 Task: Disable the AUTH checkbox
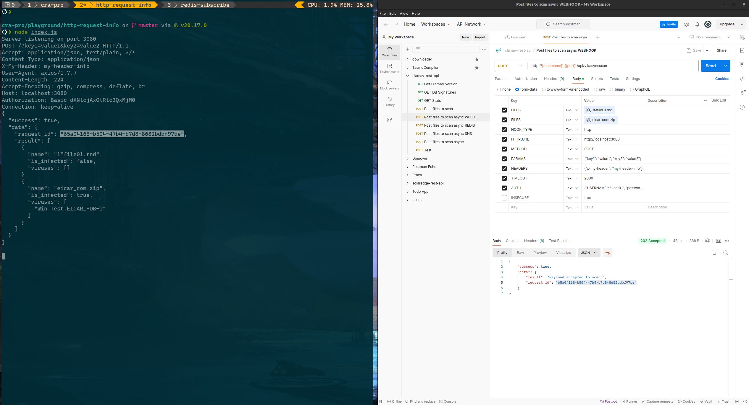505,187
